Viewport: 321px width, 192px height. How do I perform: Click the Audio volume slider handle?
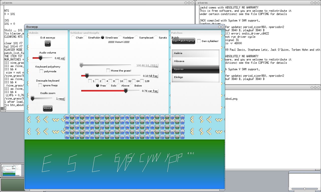click(40, 58)
